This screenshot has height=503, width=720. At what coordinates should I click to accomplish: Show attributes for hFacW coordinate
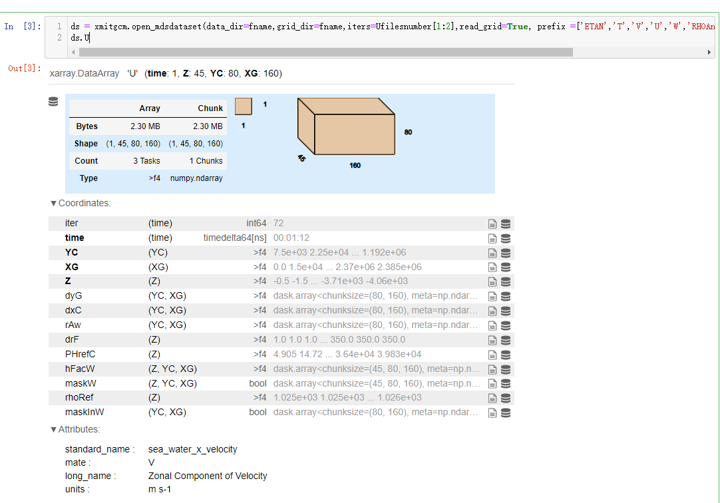pyautogui.click(x=492, y=369)
